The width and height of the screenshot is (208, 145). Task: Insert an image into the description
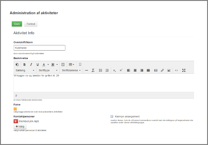tap(169, 70)
